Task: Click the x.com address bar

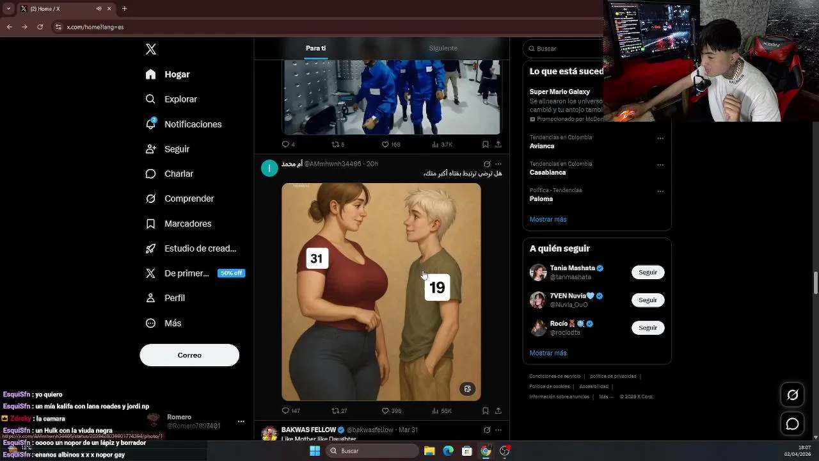Action: tap(326, 27)
